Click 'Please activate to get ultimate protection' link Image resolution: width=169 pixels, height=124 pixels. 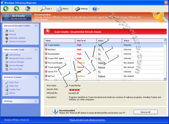(87, 120)
